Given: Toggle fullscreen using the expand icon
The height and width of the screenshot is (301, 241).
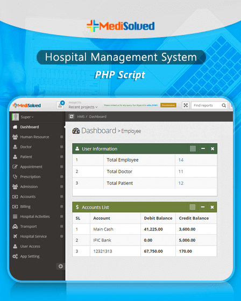Looking at the screenshot, I should click(x=186, y=105).
